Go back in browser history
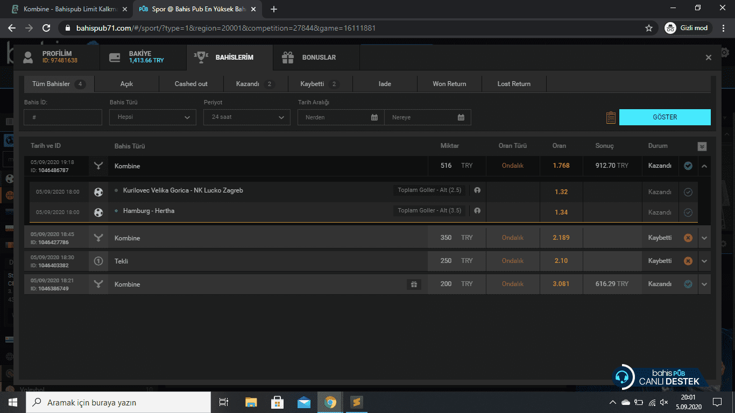Screen dimensions: 735x413 pos(12,28)
